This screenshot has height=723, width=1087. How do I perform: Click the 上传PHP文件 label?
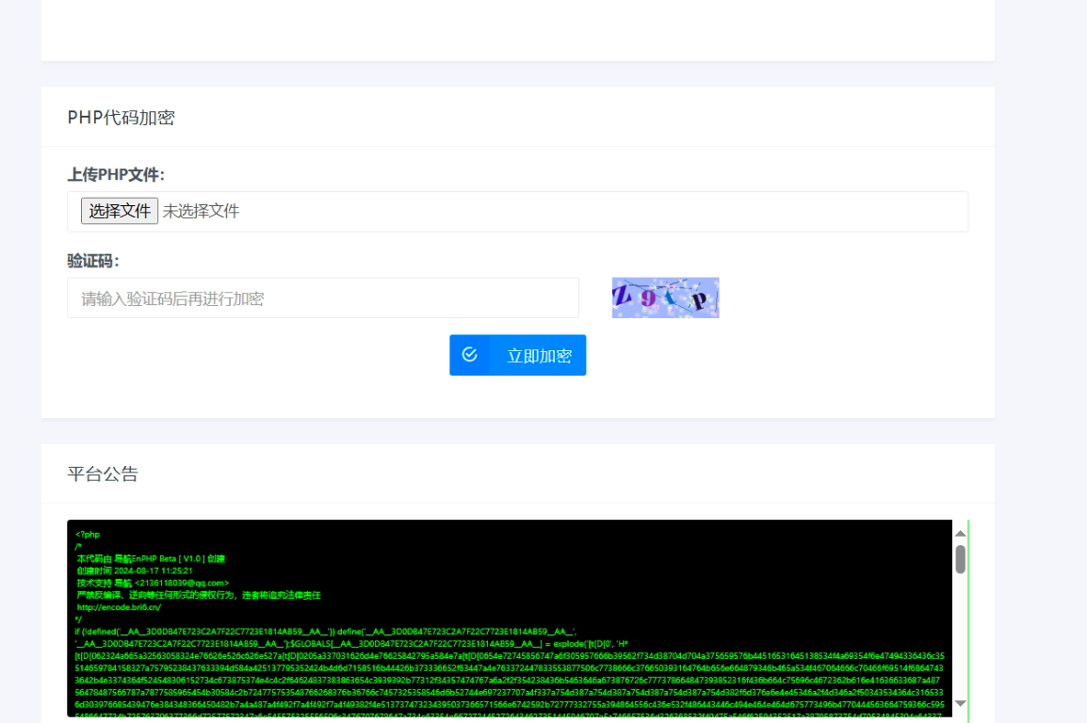pos(116,174)
